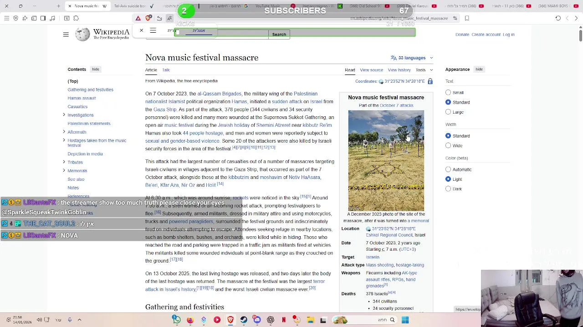583x327 pixels.
Task: Click the Wikipedia globe logo
Action: (x=82, y=35)
